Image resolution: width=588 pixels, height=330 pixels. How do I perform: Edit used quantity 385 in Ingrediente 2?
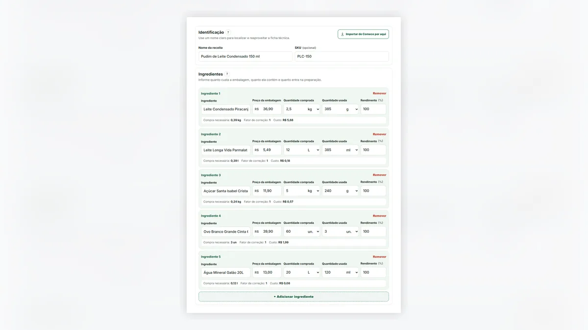(x=333, y=150)
